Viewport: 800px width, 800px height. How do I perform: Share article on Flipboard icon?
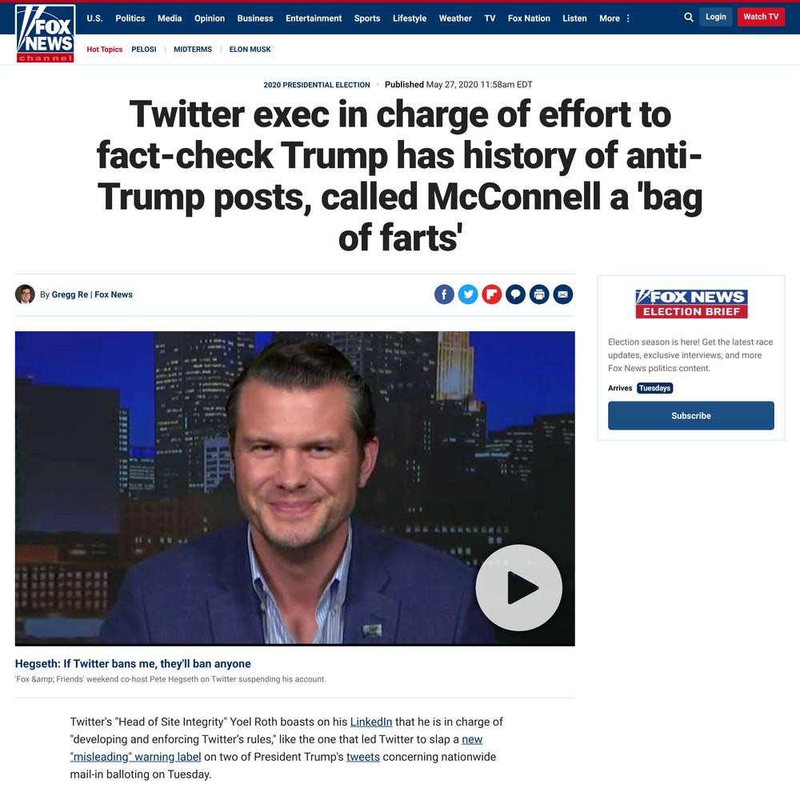(x=492, y=294)
